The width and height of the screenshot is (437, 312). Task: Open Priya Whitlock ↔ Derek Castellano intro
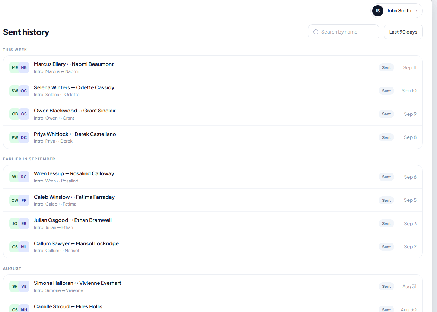(x=213, y=137)
